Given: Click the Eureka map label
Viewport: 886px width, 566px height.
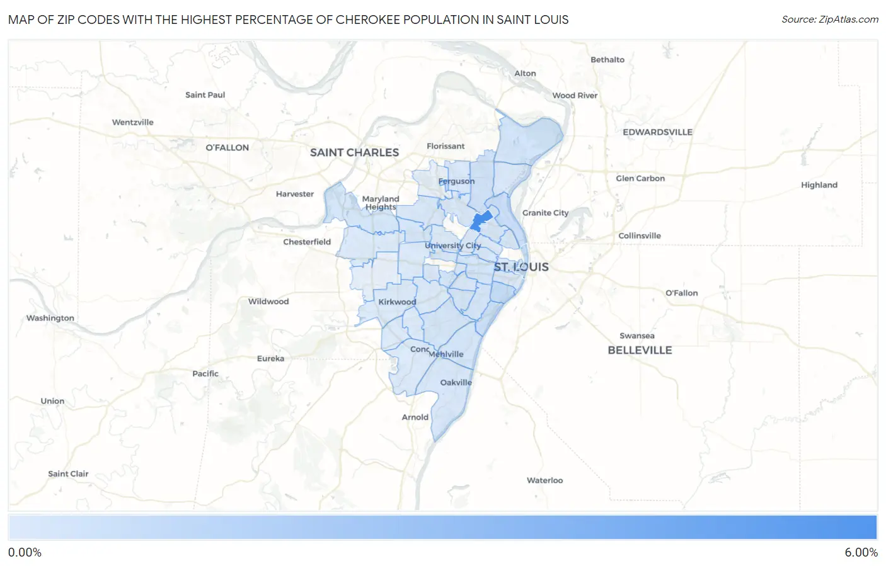Looking at the screenshot, I should [x=270, y=359].
